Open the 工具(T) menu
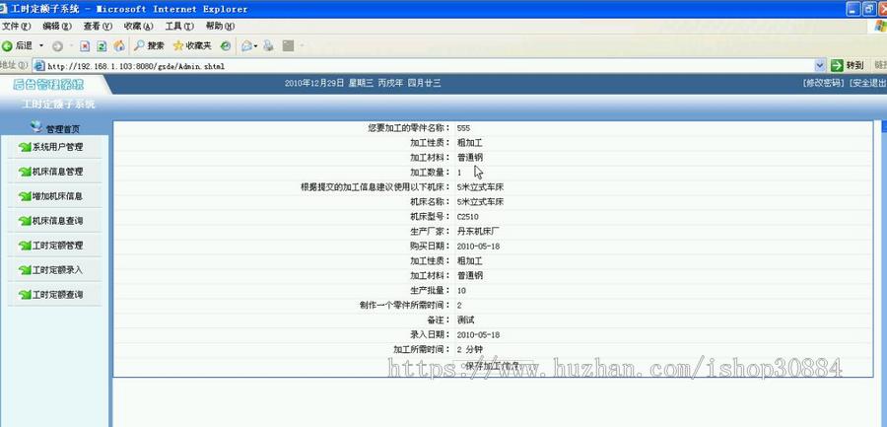Screen dimensions: 887x427 coord(179,26)
